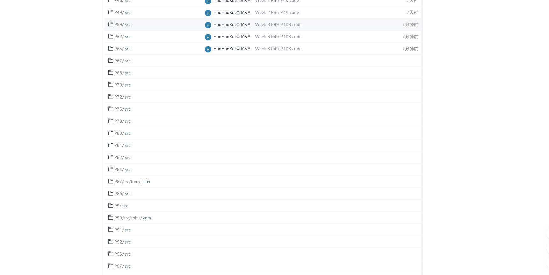
Task: Click the 7分钟前 timestamp in P65 row
Action: tap(410, 49)
